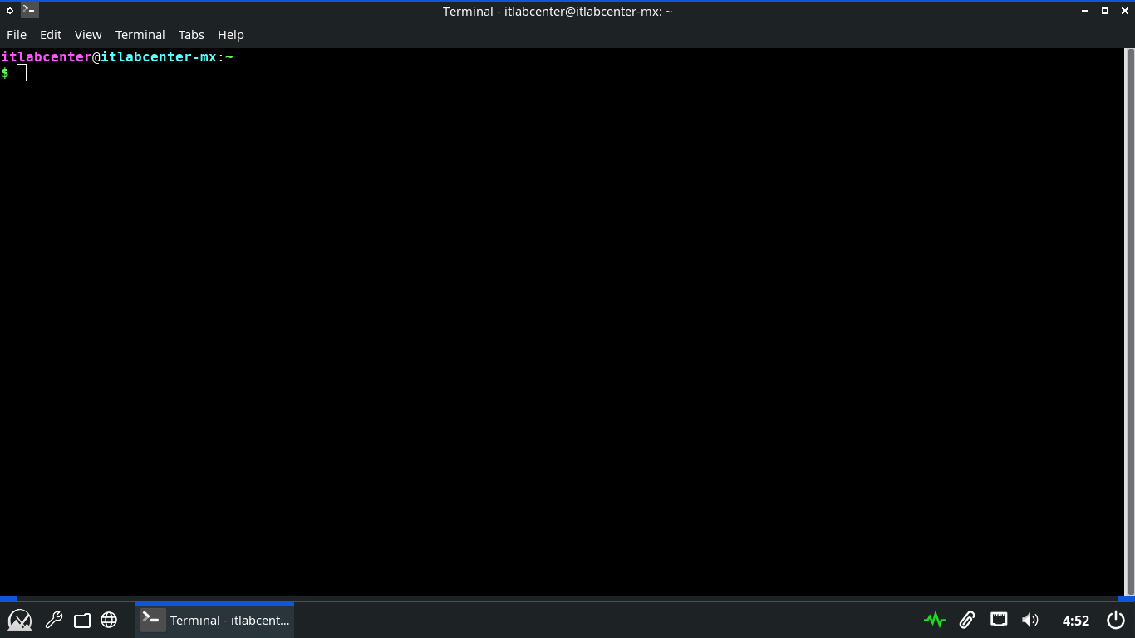Launch the web browser globe icon

pos(109,620)
